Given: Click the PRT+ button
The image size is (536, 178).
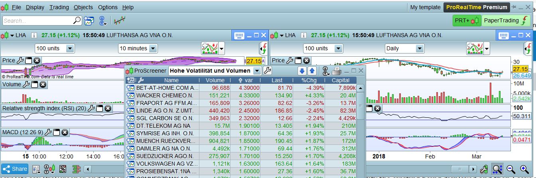Looking at the screenshot, I should click(467, 20).
